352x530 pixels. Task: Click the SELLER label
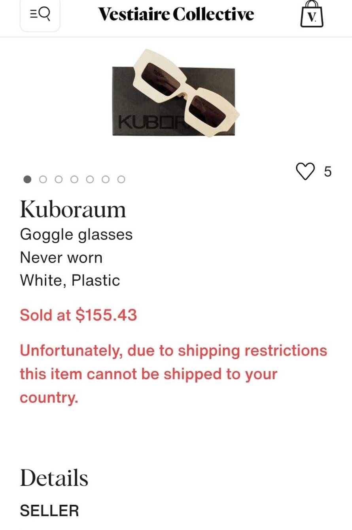point(49,511)
